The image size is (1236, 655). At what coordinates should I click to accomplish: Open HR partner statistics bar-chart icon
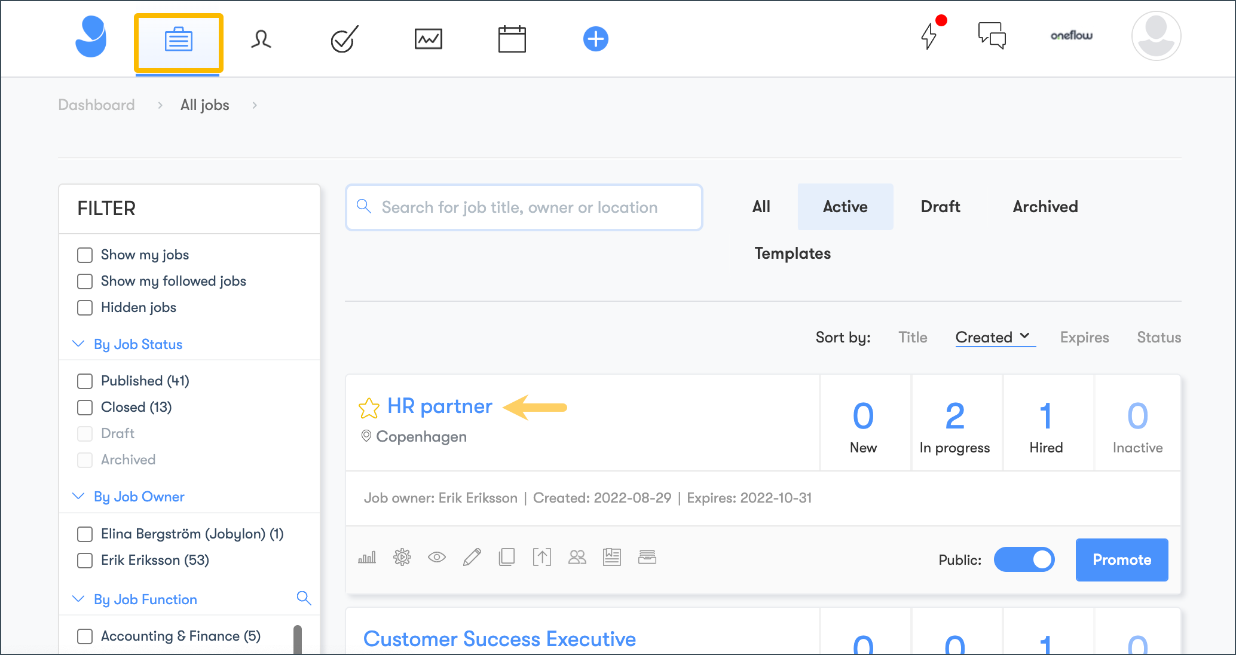pos(367,558)
